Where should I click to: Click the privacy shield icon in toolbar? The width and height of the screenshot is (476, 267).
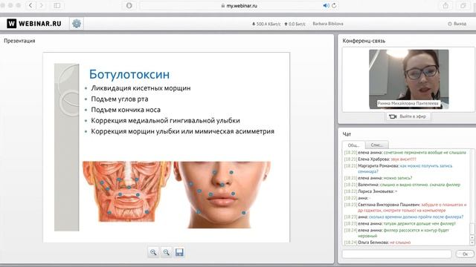(x=129, y=5)
